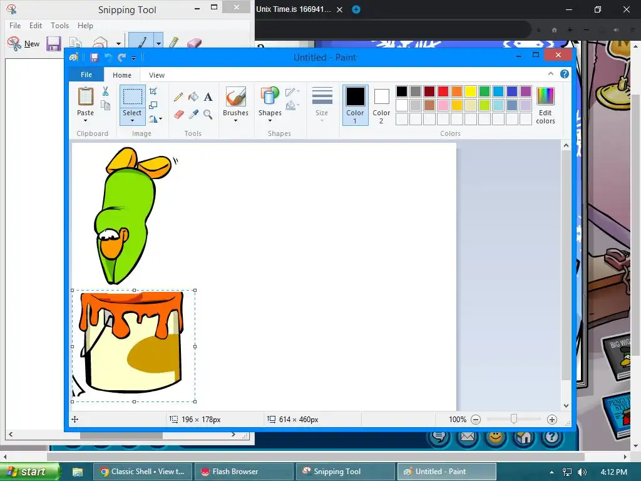Viewport: 641px width, 481px height.
Task: Open the Snipping Tool File menu
Action: (x=15, y=25)
